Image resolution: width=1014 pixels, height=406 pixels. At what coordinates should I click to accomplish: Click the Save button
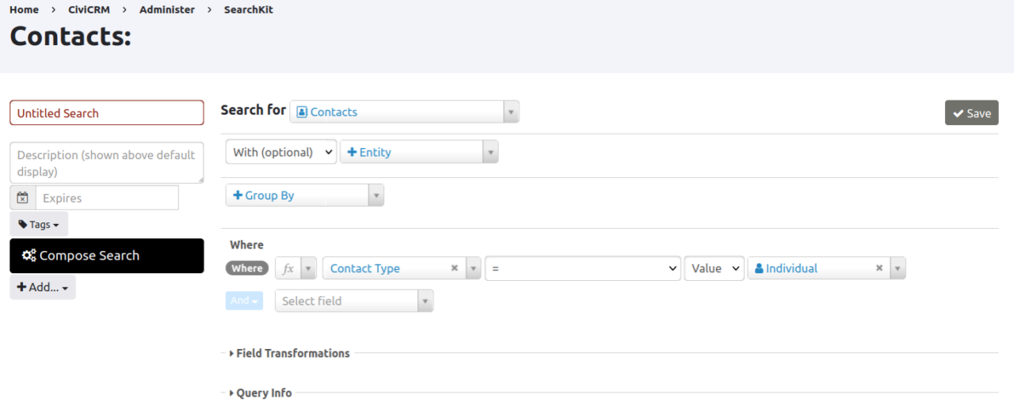[x=971, y=112]
